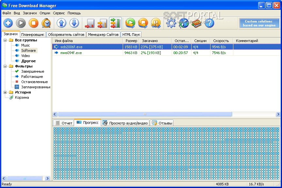Viewport: 282px width, 188px height.
Task: Open the Просмотр аудио/видео tab
Action: [x=125, y=123]
